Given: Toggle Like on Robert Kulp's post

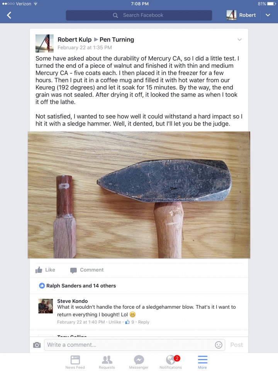Looking at the screenshot, I should point(45,270).
